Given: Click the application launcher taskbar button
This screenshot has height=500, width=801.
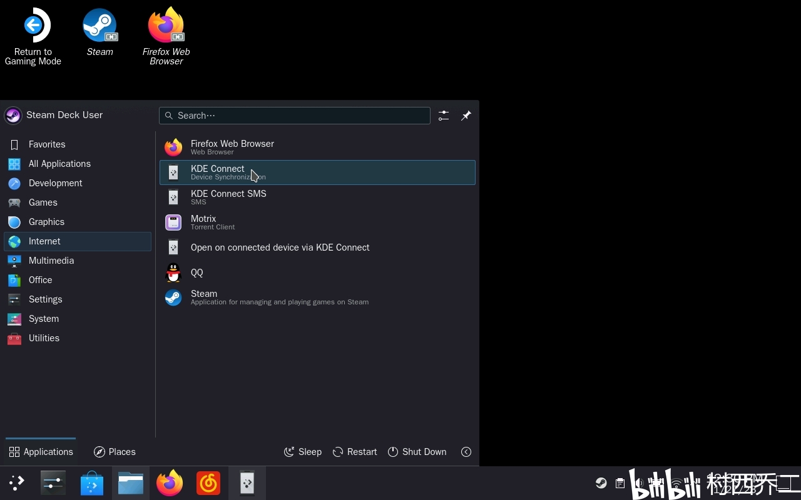Looking at the screenshot, I should click(17, 483).
